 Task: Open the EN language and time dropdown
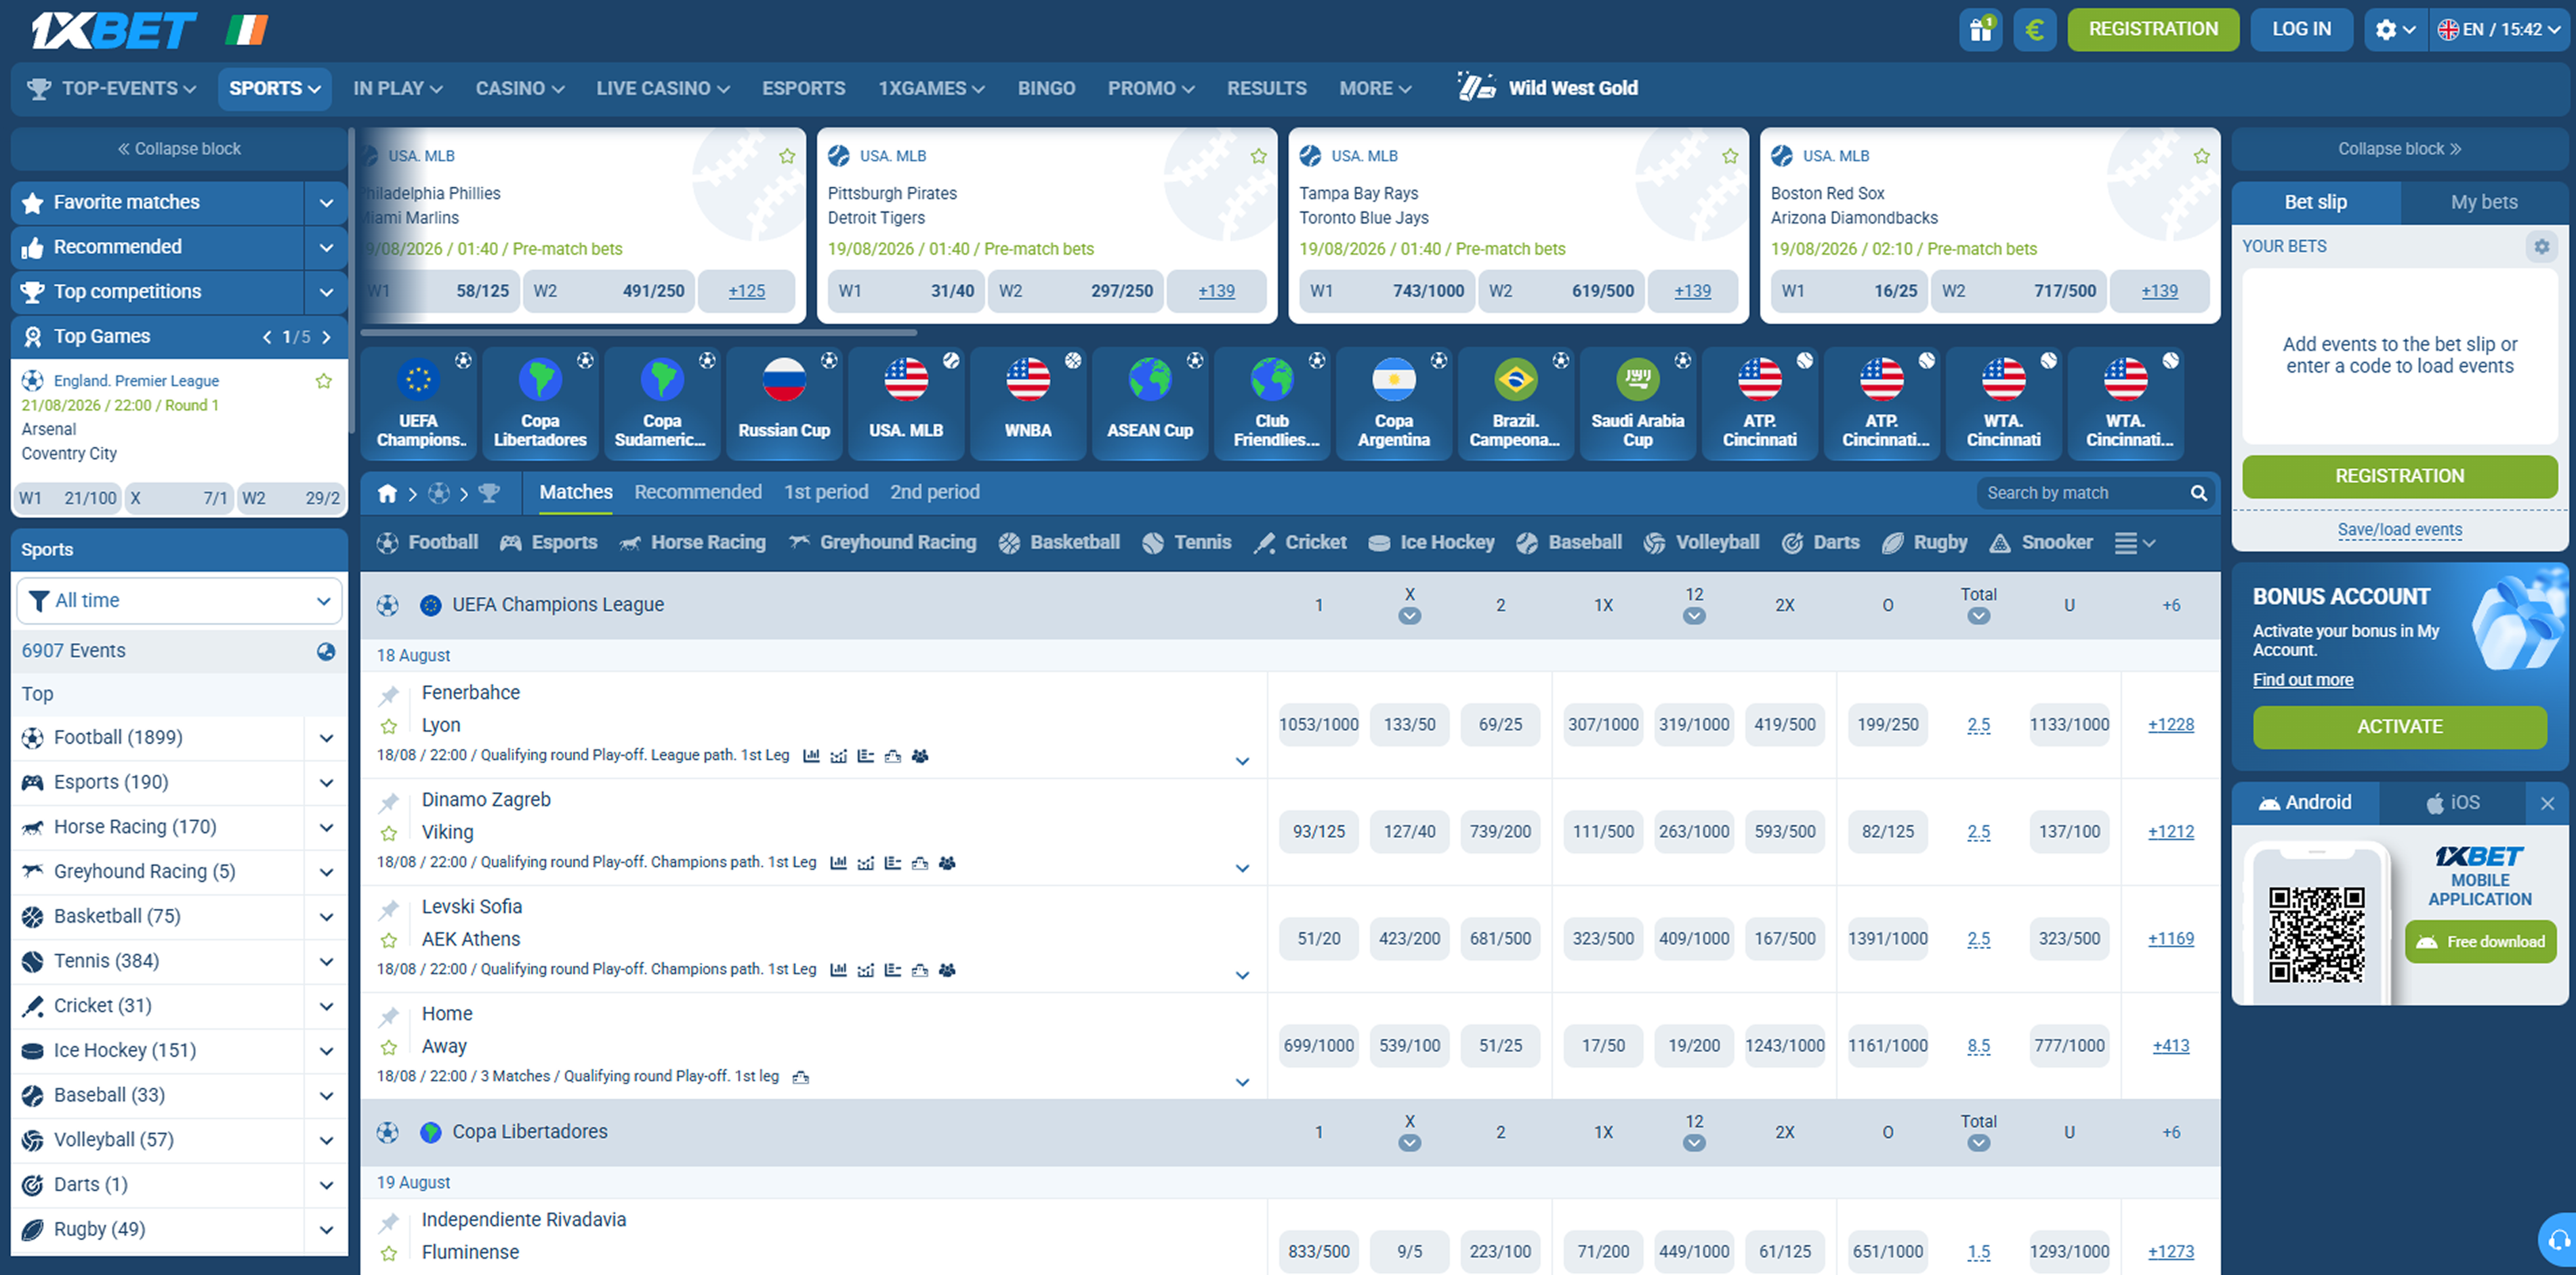click(x=2499, y=29)
